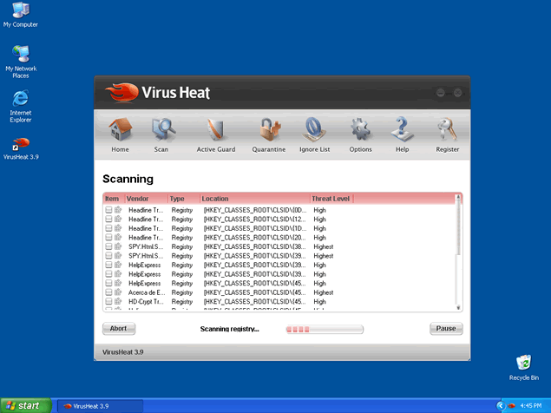Screen dimensions: 551x413
Task: Tick the checkbox for the first SPY.Html.S... entry
Action: point(108,246)
